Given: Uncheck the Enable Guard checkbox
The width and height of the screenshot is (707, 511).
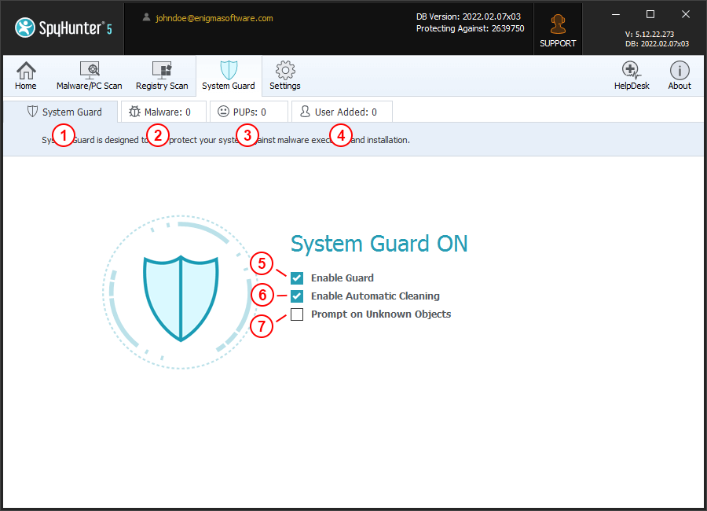Looking at the screenshot, I should pos(297,278).
